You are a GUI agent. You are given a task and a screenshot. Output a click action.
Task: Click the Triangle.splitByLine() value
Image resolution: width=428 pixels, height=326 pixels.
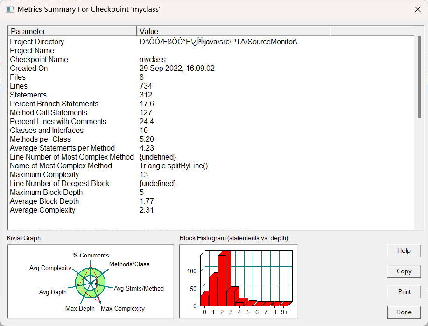174,166
